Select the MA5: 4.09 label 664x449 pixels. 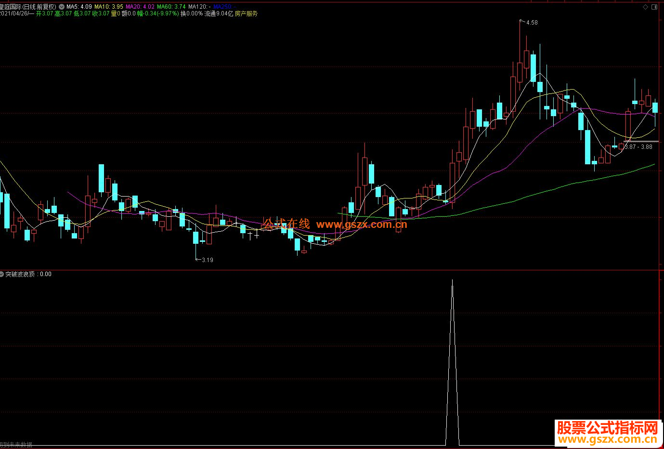pos(79,7)
